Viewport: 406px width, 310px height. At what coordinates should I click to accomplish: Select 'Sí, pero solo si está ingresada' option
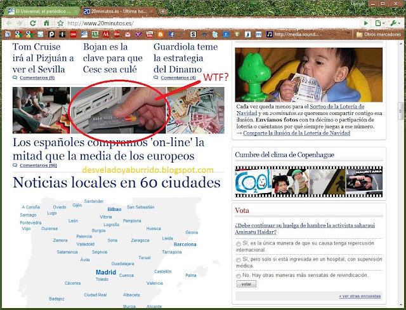pyautogui.click(x=239, y=260)
